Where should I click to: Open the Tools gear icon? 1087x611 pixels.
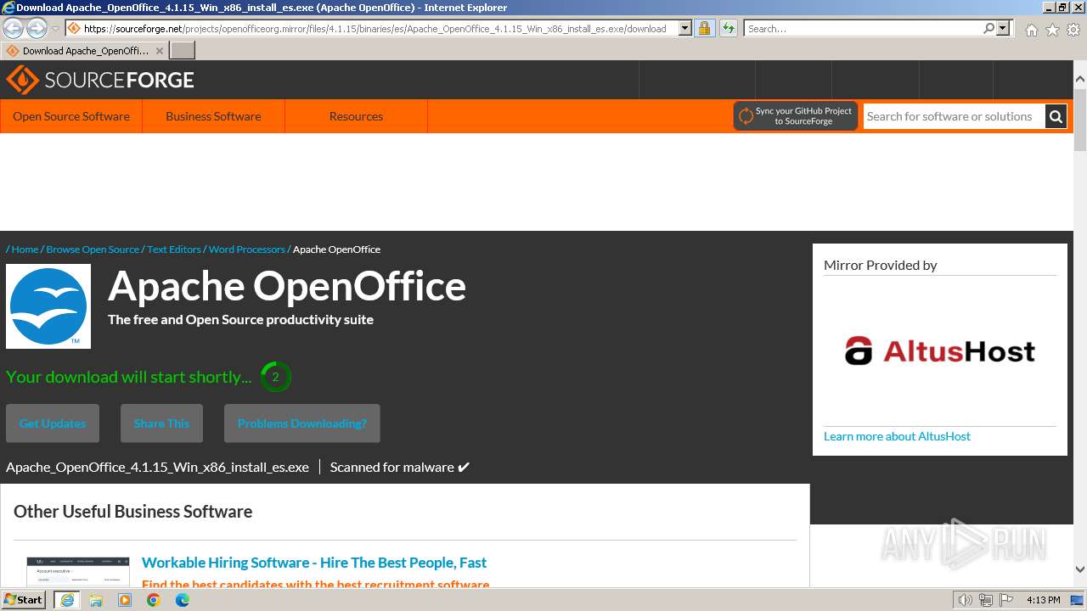tap(1073, 30)
